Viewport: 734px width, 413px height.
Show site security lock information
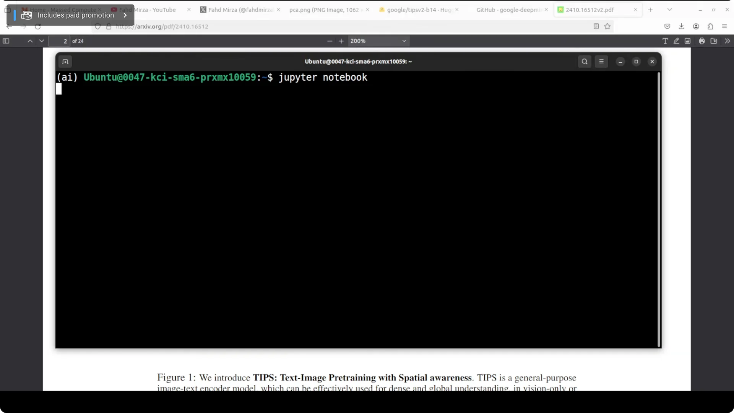coord(109,26)
